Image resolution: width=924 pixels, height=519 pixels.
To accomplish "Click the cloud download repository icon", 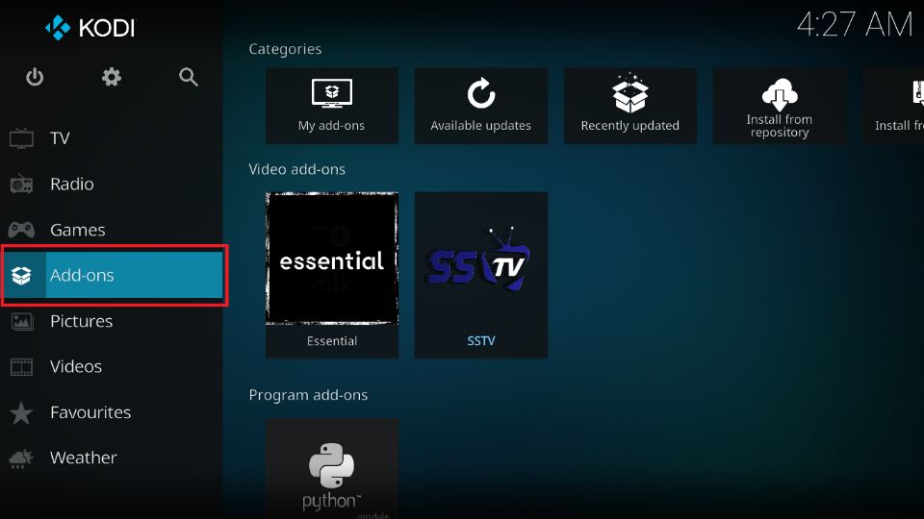I will click(779, 94).
